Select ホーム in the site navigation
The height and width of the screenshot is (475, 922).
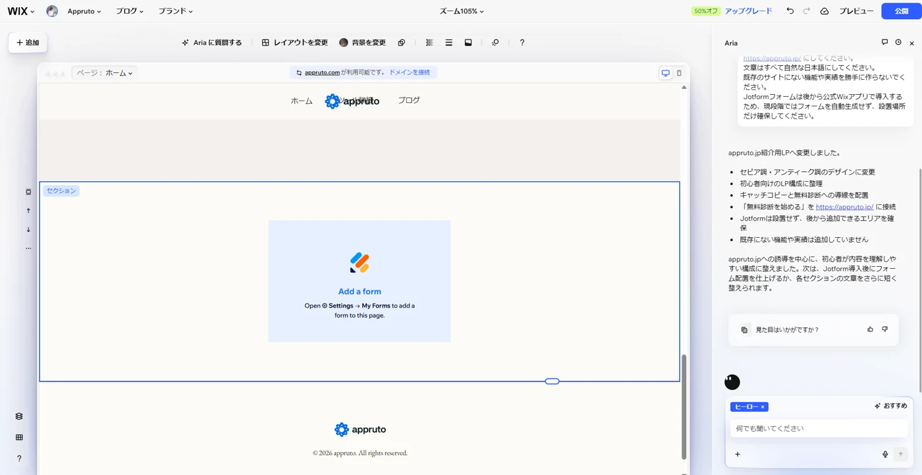(x=302, y=101)
